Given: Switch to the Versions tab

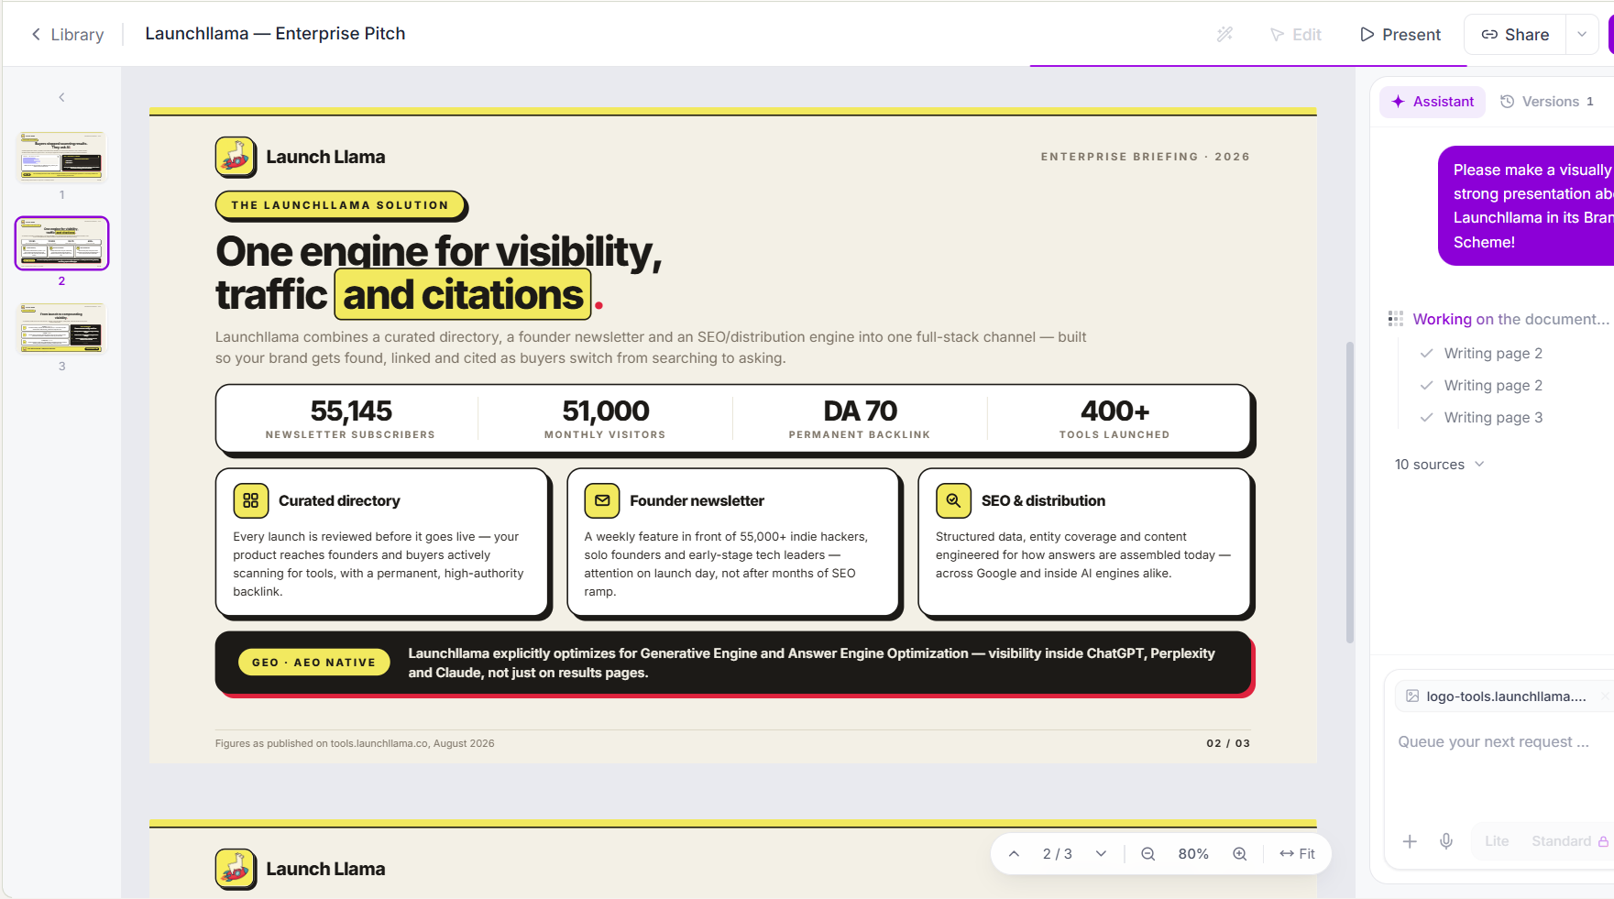Looking at the screenshot, I should point(1547,102).
